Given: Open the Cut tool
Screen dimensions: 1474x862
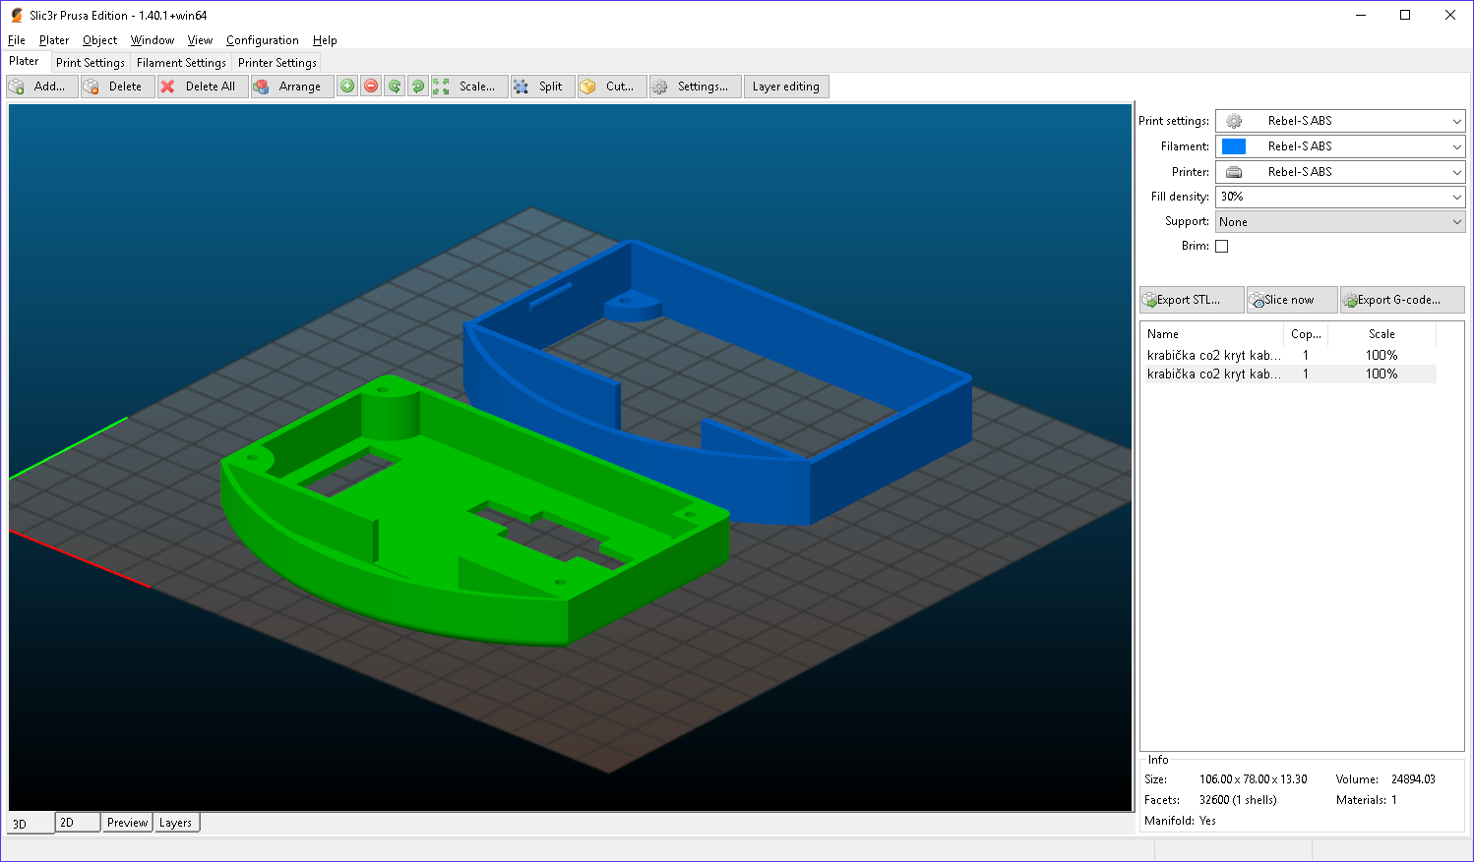Looking at the screenshot, I should pyautogui.click(x=612, y=86).
